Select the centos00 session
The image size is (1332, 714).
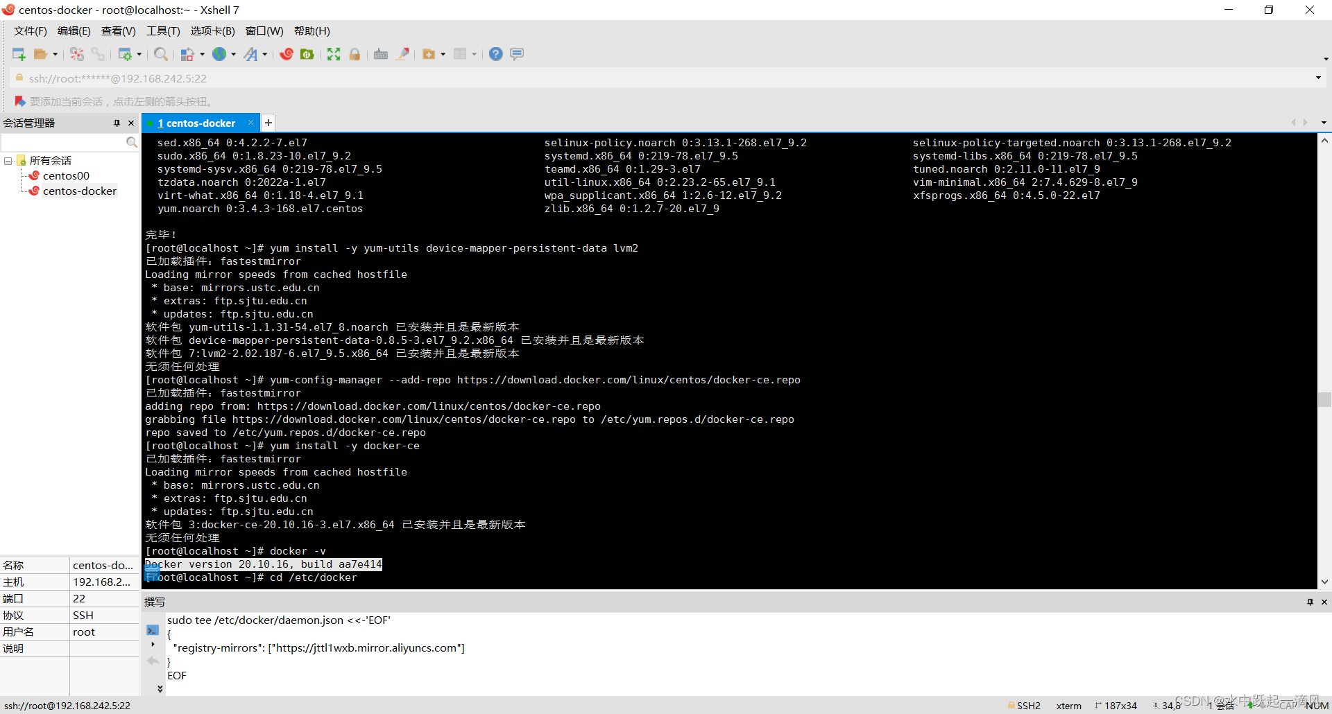click(66, 176)
